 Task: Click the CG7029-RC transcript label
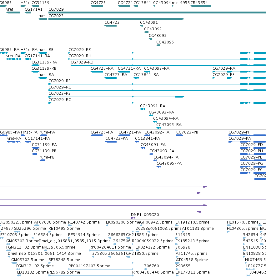pos(60,87)
